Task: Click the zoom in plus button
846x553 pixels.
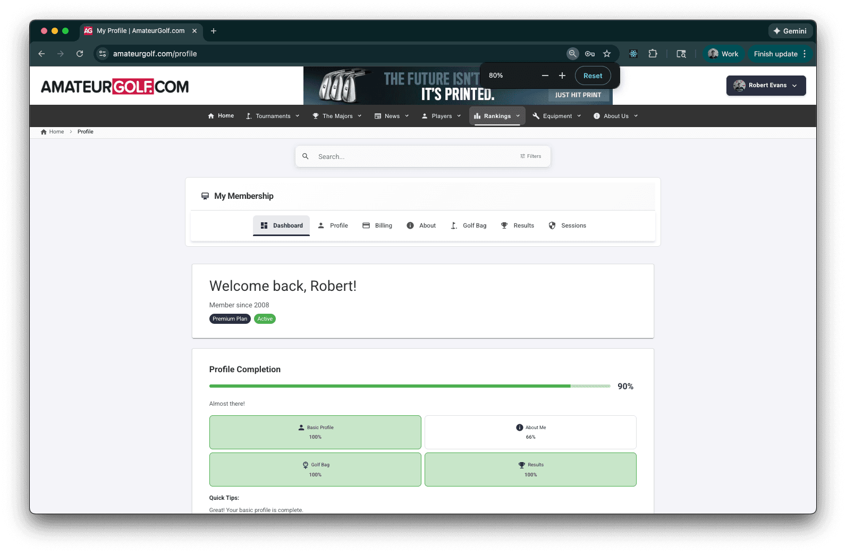Action: 562,76
